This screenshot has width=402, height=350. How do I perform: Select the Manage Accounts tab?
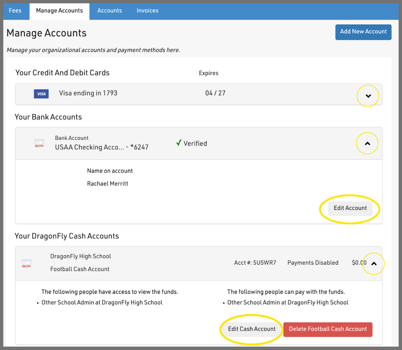(x=59, y=11)
